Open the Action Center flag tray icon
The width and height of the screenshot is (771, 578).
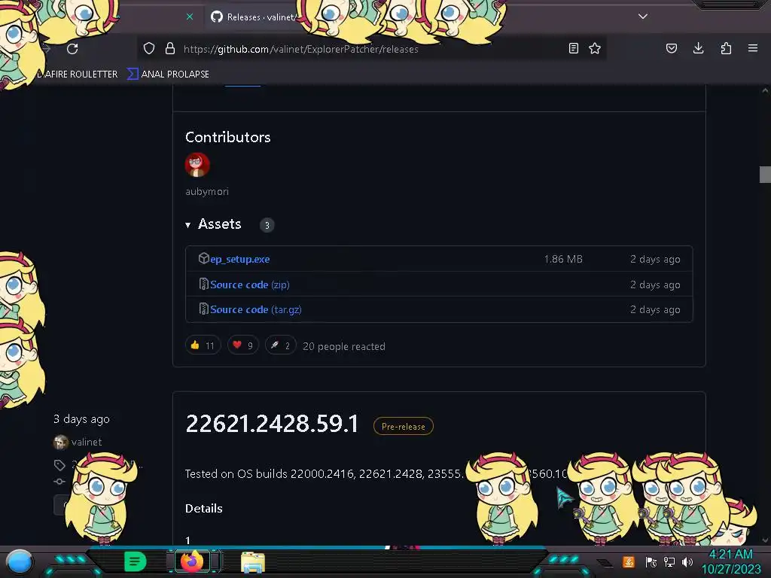click(x=651, y=561)
